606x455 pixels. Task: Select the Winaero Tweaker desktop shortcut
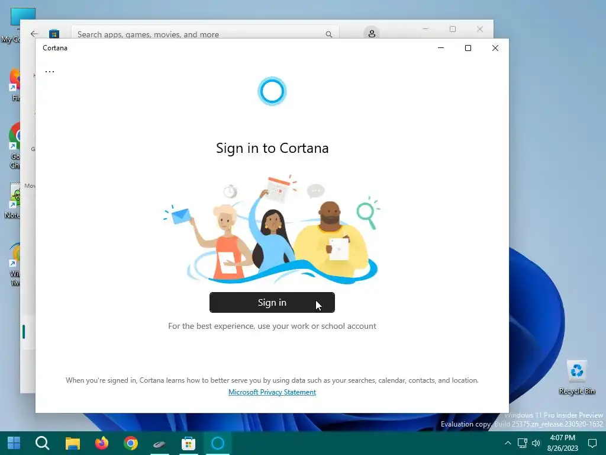tap(15, 265)
